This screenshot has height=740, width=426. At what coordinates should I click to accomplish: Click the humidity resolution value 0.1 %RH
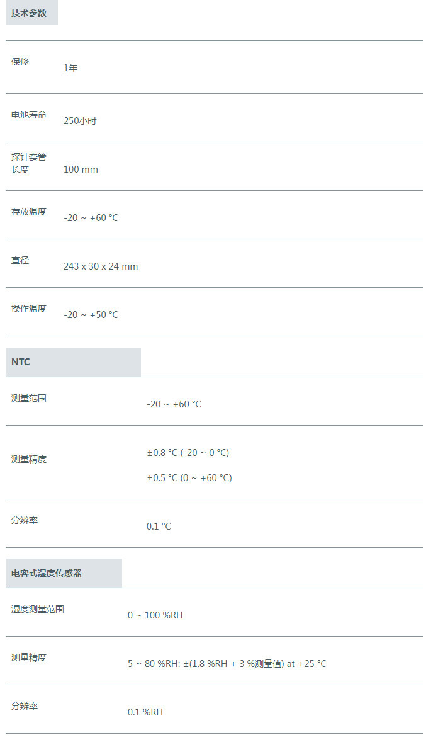click(145, 712)
